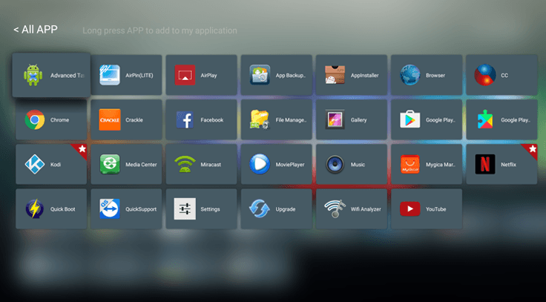The image size is (546, 302).
Task: Open MoviePlayer
Action: pos(277,164)
